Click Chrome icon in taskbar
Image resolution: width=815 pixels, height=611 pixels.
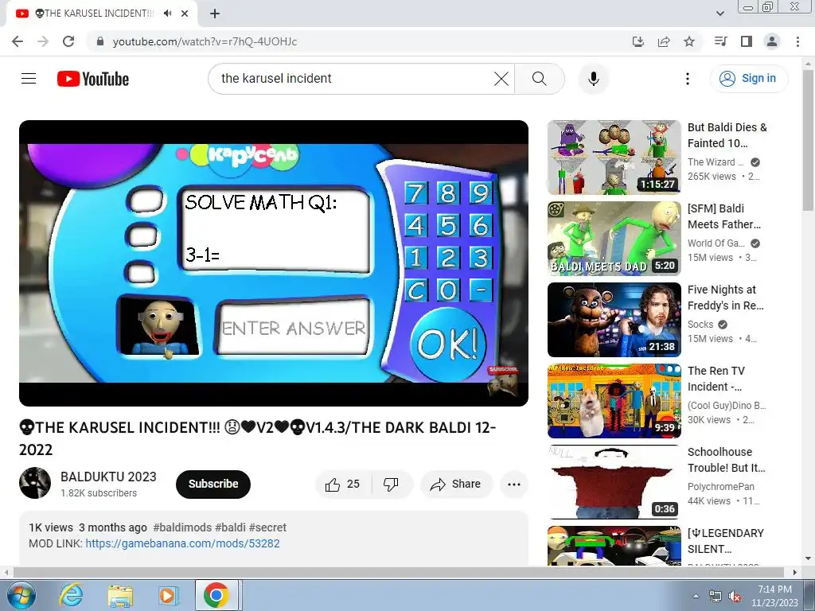coord(216,595)
